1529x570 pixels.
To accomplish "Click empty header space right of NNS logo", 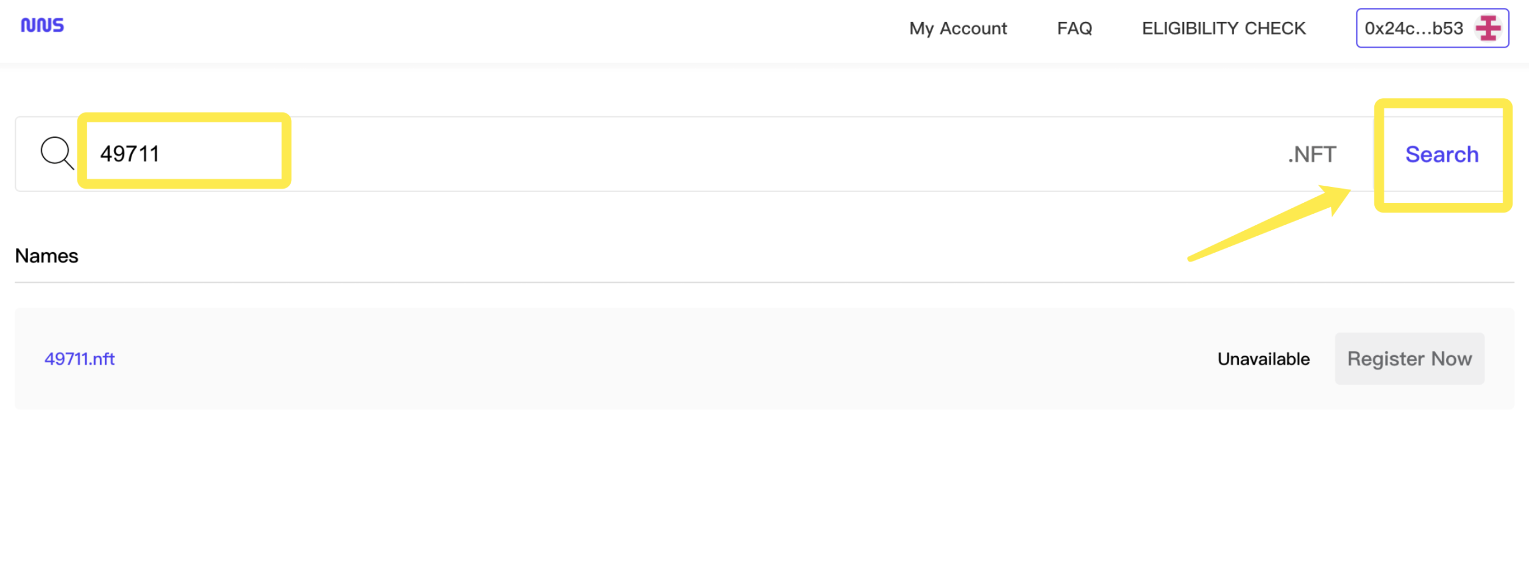I will point(427,29).
